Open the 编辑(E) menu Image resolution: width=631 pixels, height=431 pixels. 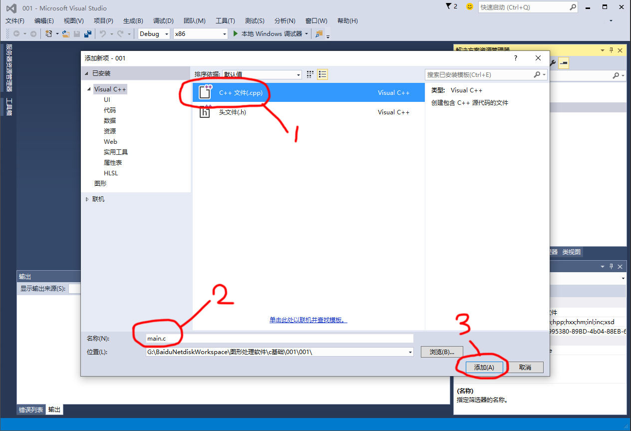44,20
